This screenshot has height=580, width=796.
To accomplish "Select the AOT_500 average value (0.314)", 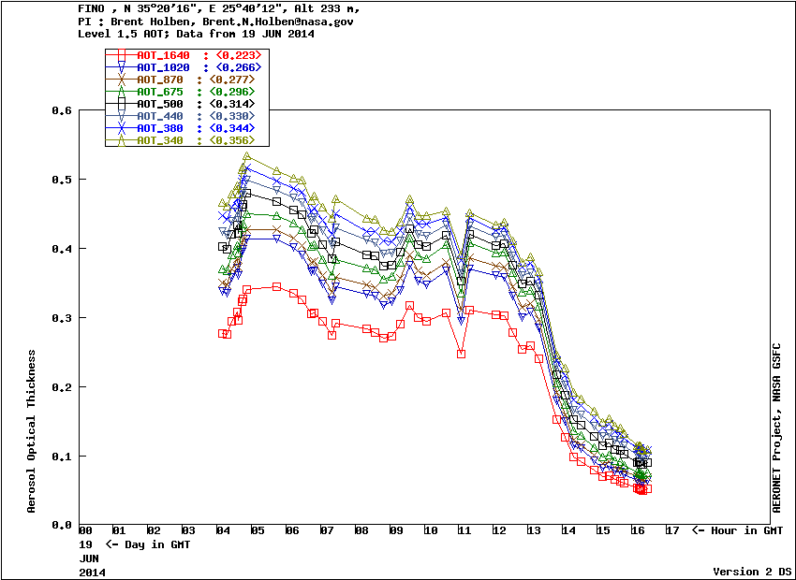I will 232,104.
